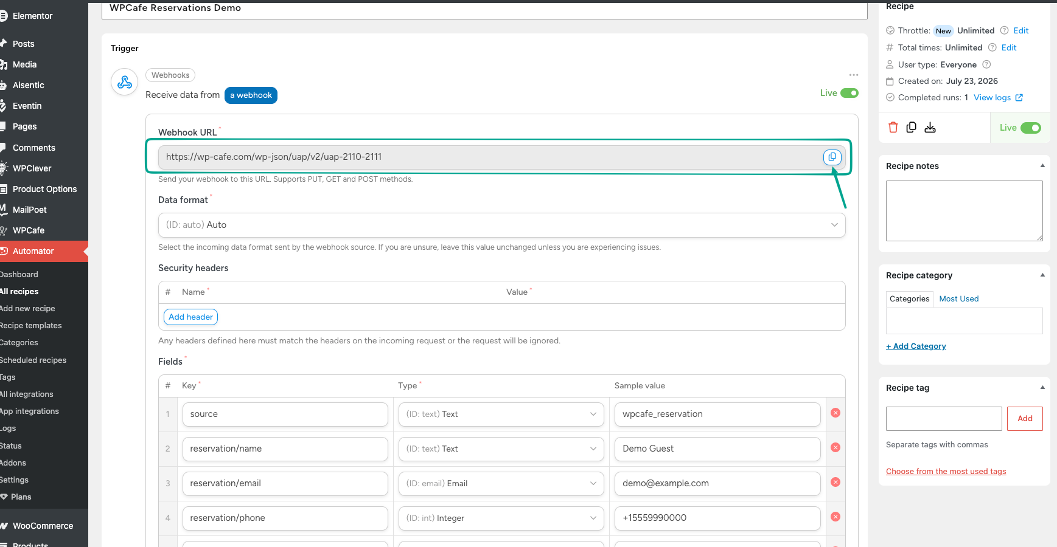The width and height of the screenshot is (1057, 547).
Task: Open Recipe templates submenu
Action: [31, 326]
